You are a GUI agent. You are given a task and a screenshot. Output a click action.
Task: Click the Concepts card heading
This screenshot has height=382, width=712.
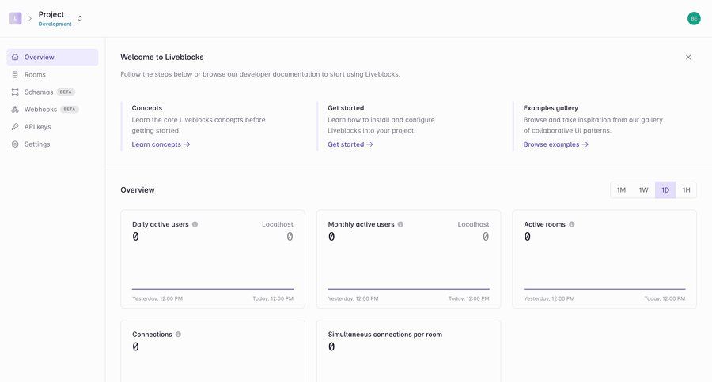pyautogui.click(x=146, y=108)
